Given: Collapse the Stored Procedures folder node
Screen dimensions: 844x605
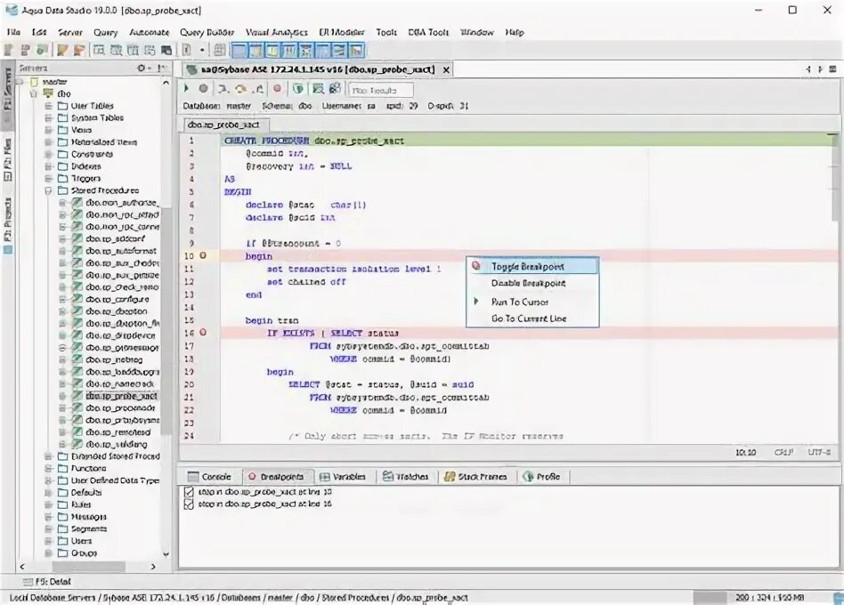Looking at the screenshot, I should pos(48,190).
